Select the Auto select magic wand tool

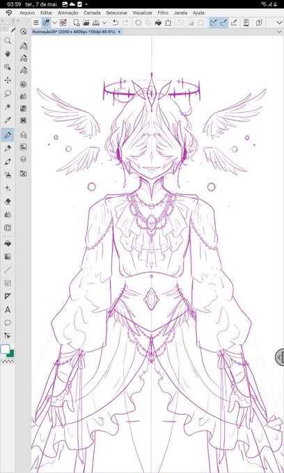pyautogui.click(x=8, y=107)
